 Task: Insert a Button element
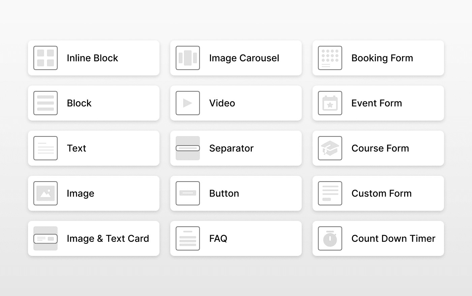pos(236,193)
